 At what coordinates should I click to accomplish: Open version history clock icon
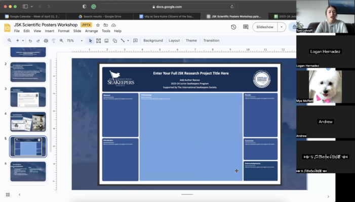pos(233,27)
